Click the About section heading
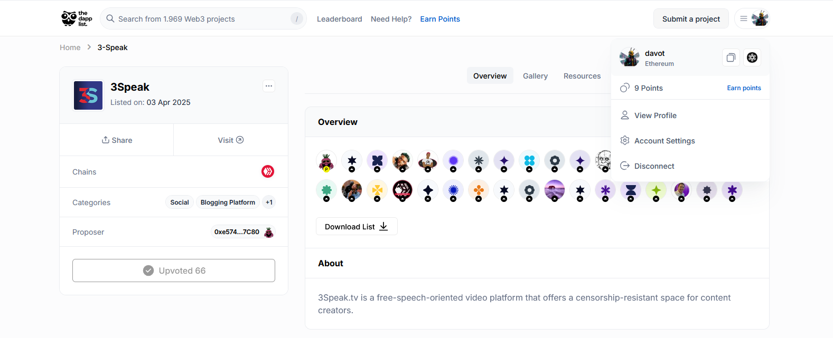The height and width of the screenshot is (338, 833). [331, 263]
